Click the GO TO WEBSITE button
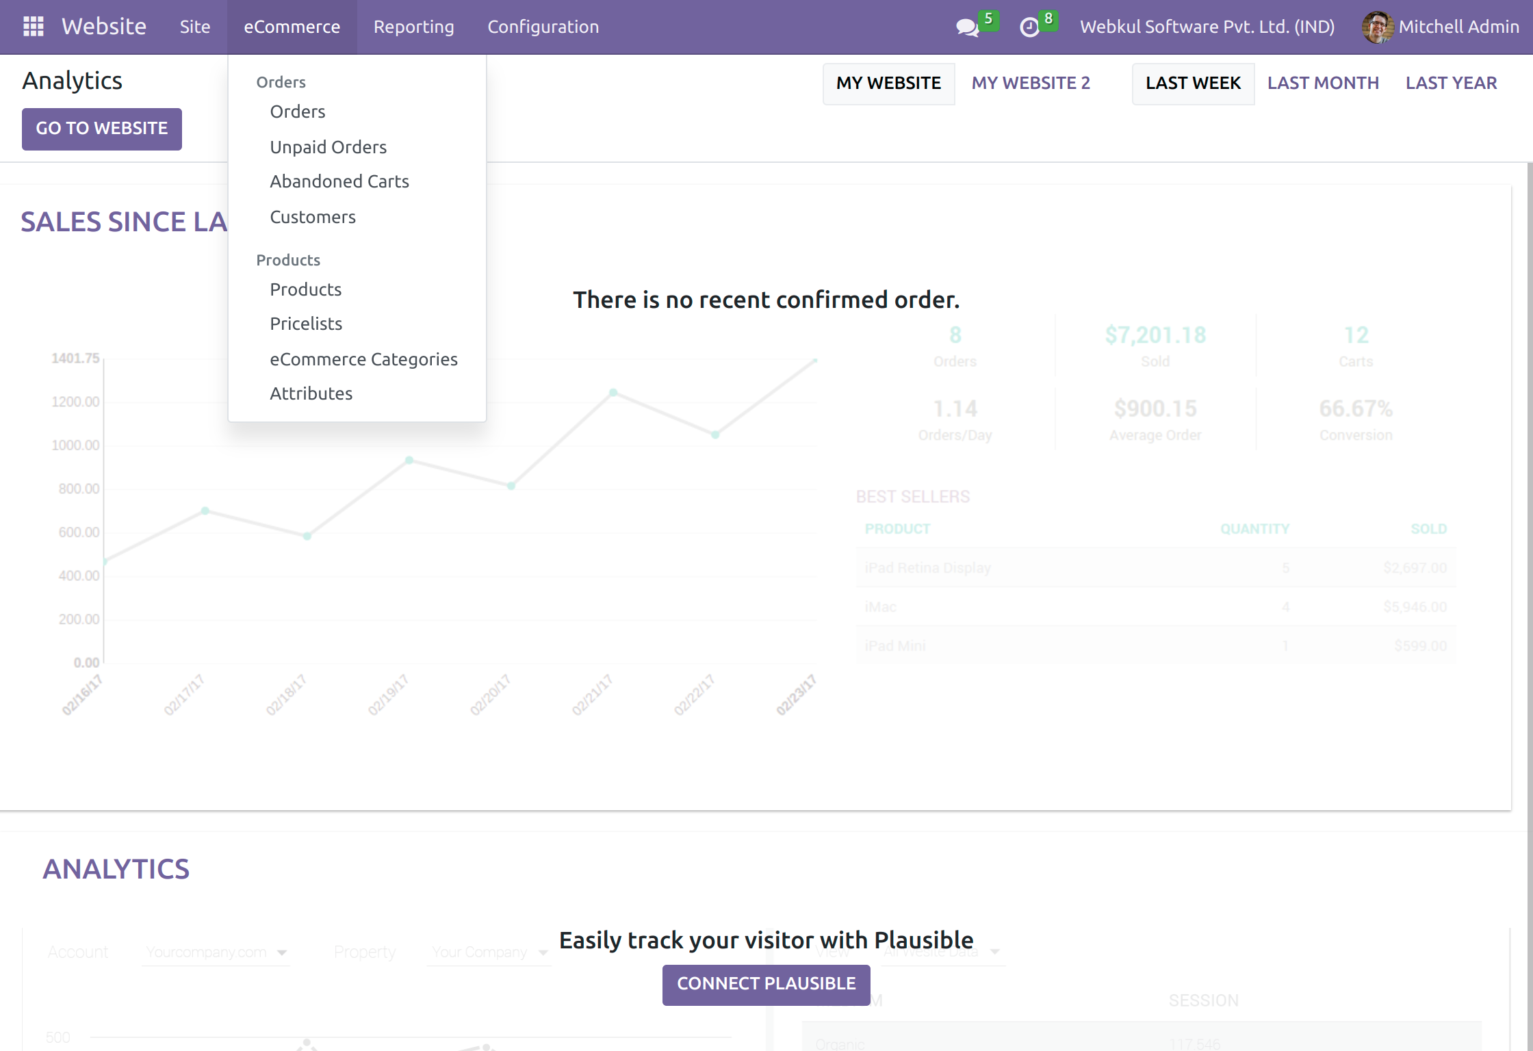1533x1051 pixels. coord(101,129)
